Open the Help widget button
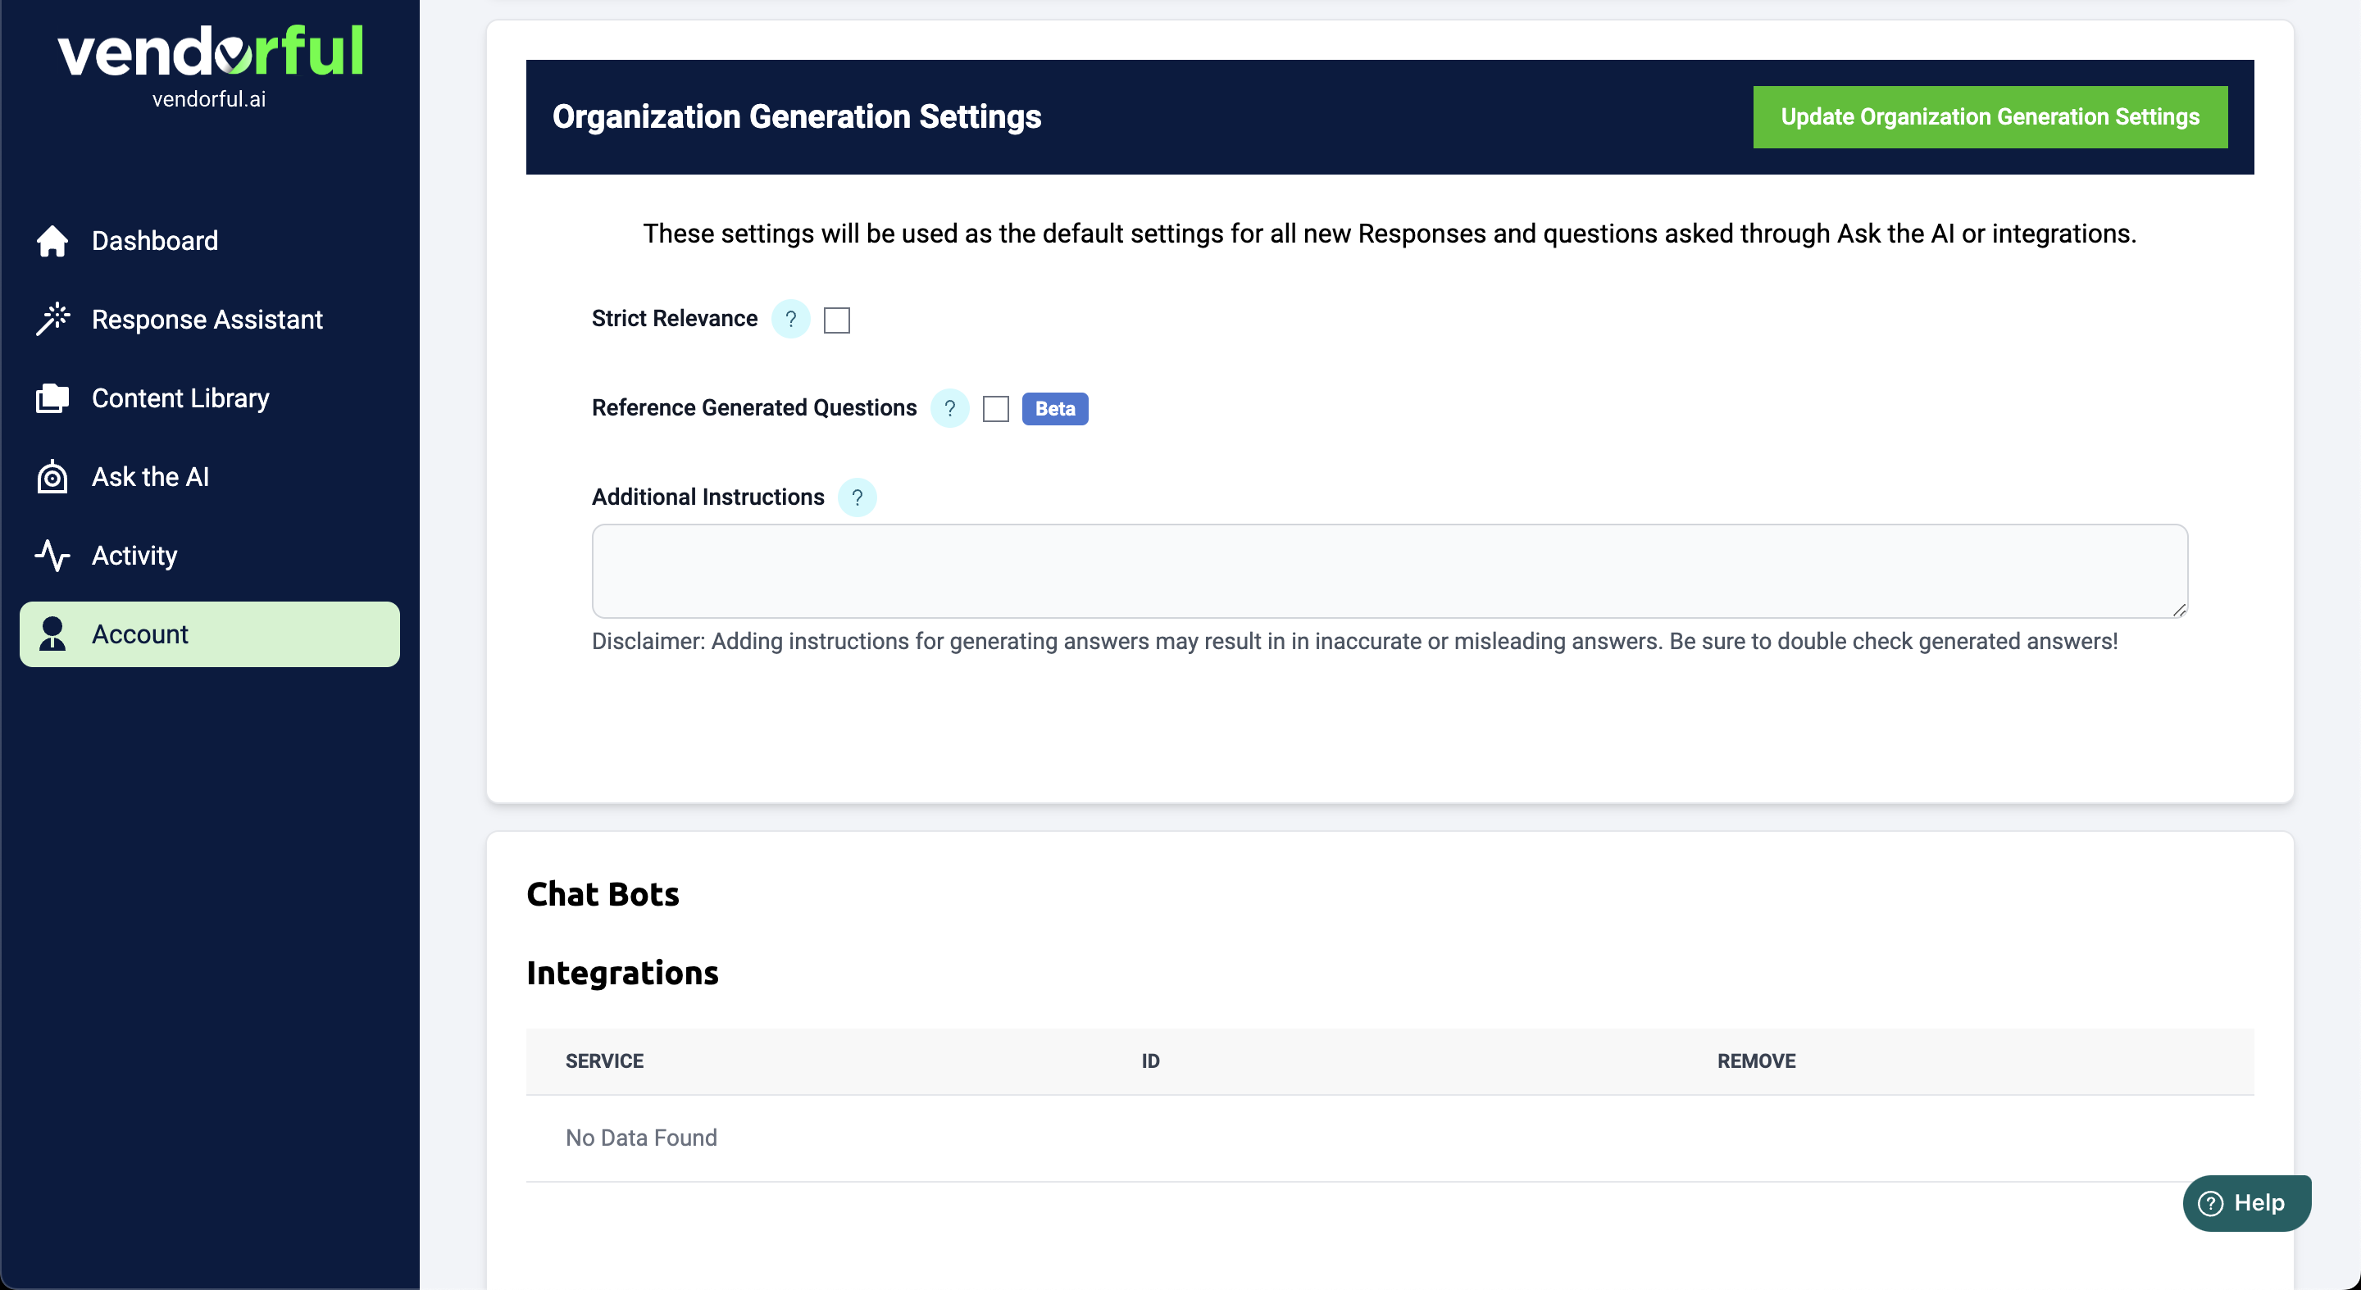 tap(2246, 1203)
